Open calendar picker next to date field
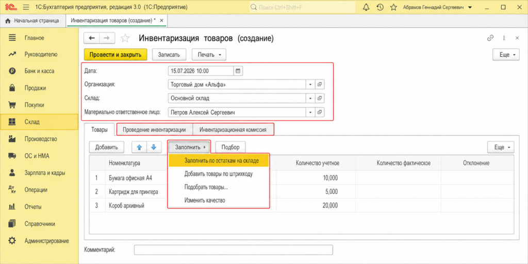This screenshot has width=528, height=264. click(x=238, y=71)
